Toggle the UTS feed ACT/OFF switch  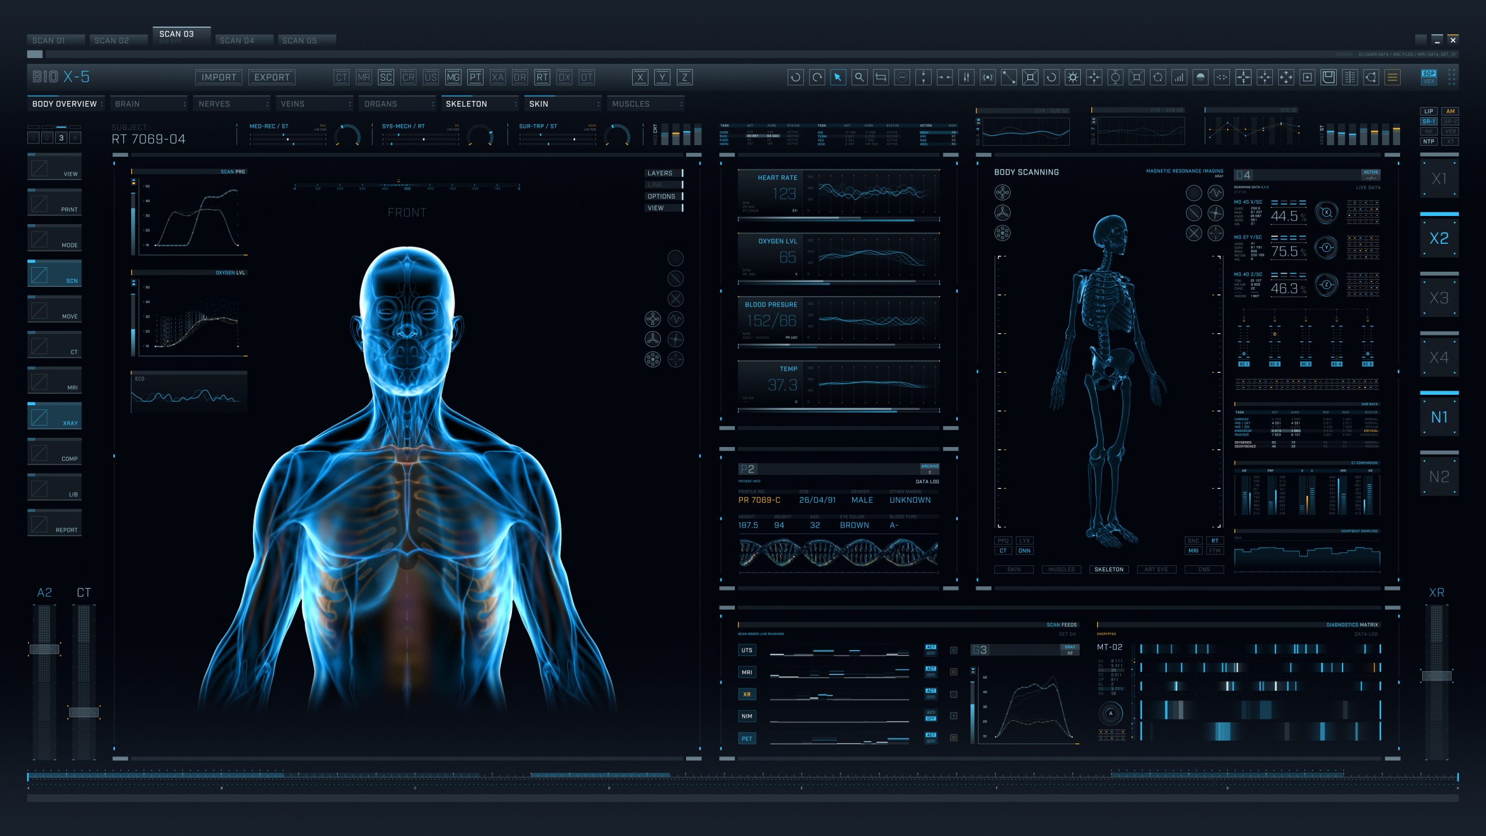click(x=930, y=650)
